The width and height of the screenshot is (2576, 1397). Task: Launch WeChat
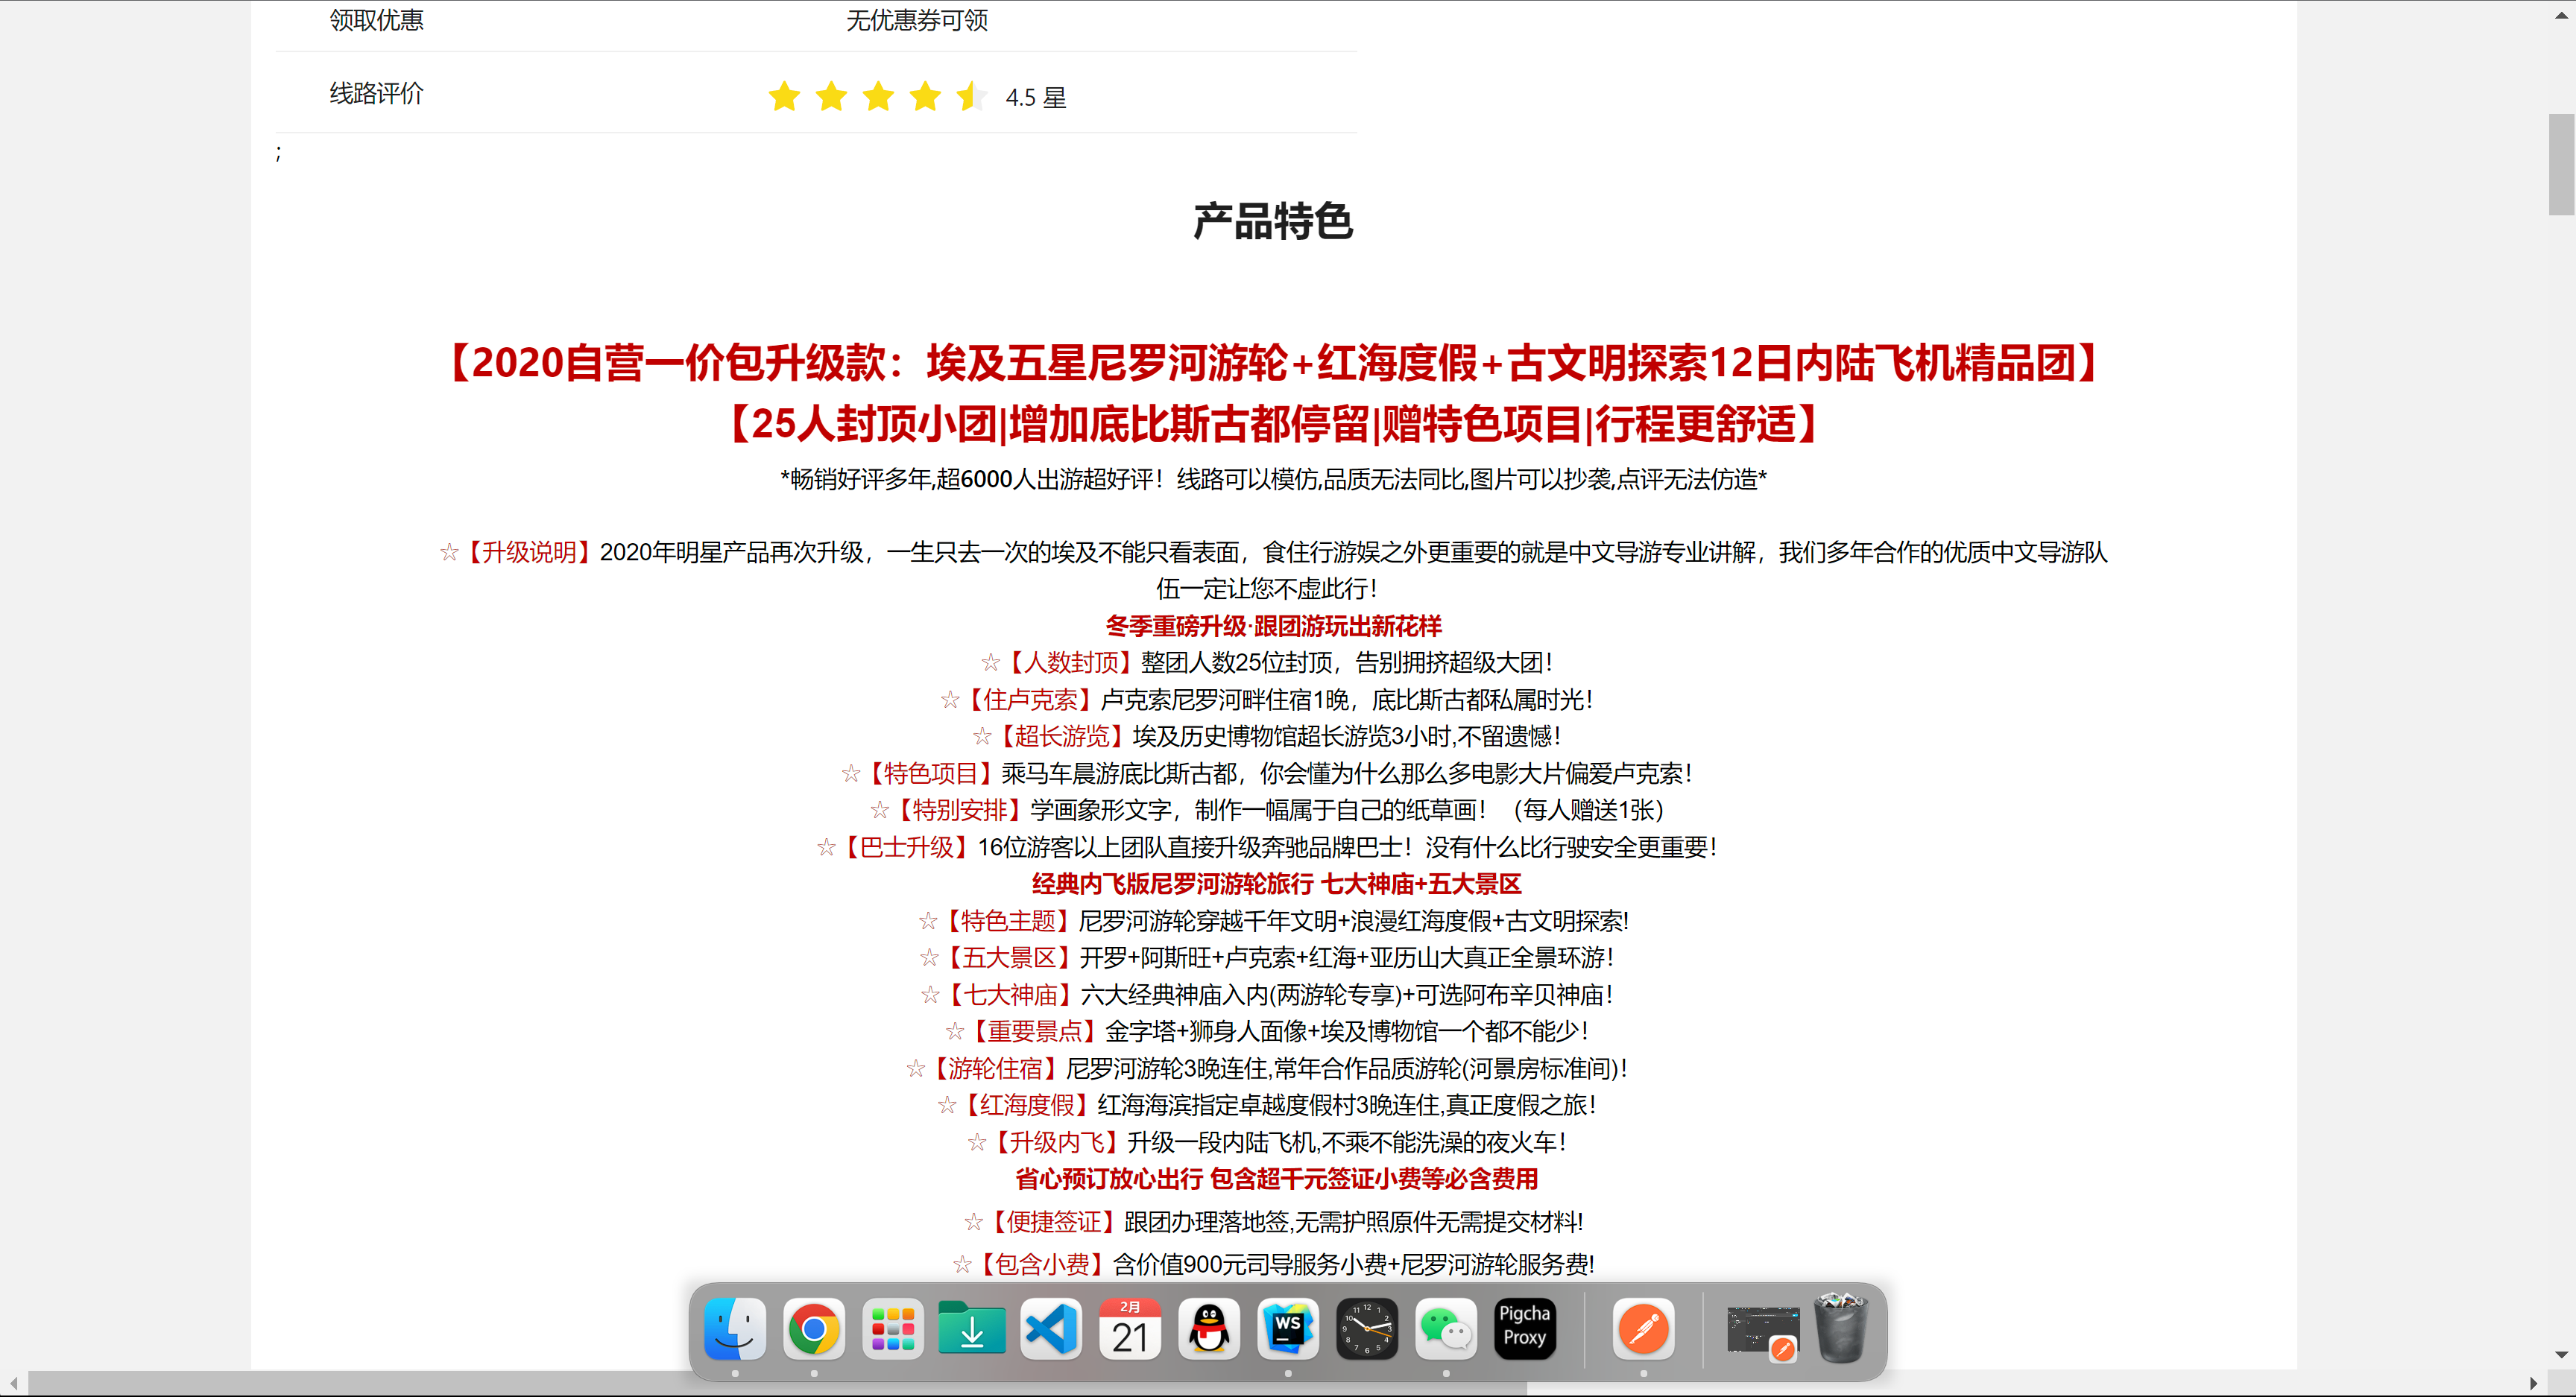click(1445, 1329)
